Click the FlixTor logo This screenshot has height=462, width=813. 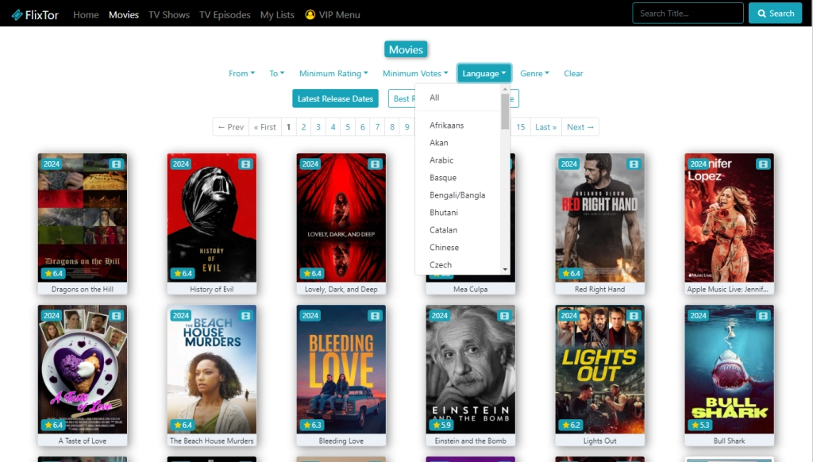click(35, 14)
